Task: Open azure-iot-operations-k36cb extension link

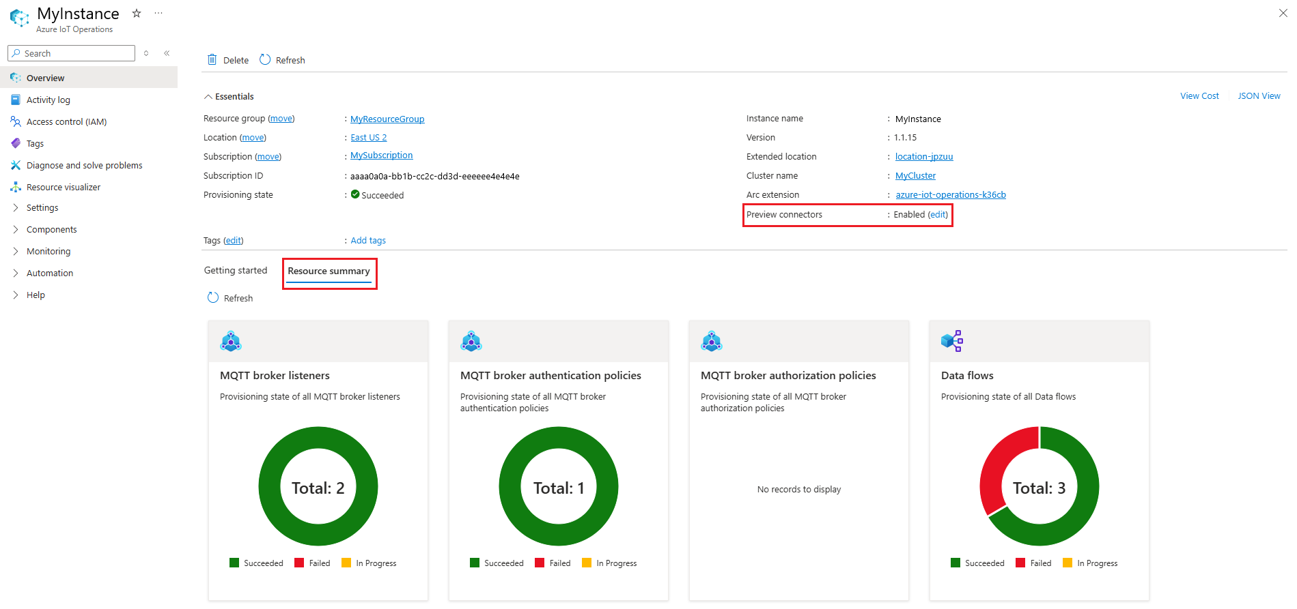Action: click(951, 194)
